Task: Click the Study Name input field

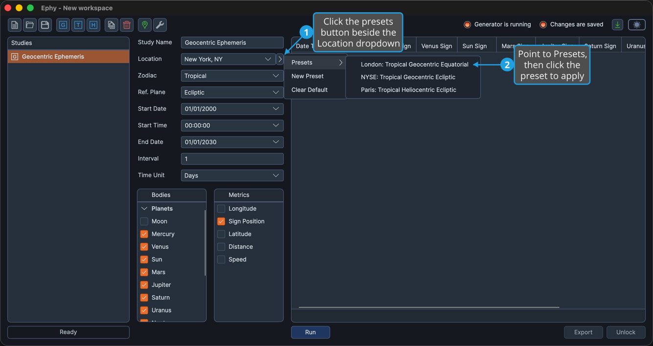Action: click(x=232, y=43)
